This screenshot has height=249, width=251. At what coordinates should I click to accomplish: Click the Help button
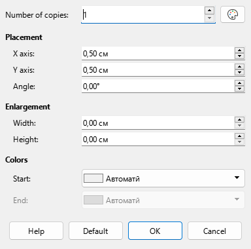click(36, 231)
